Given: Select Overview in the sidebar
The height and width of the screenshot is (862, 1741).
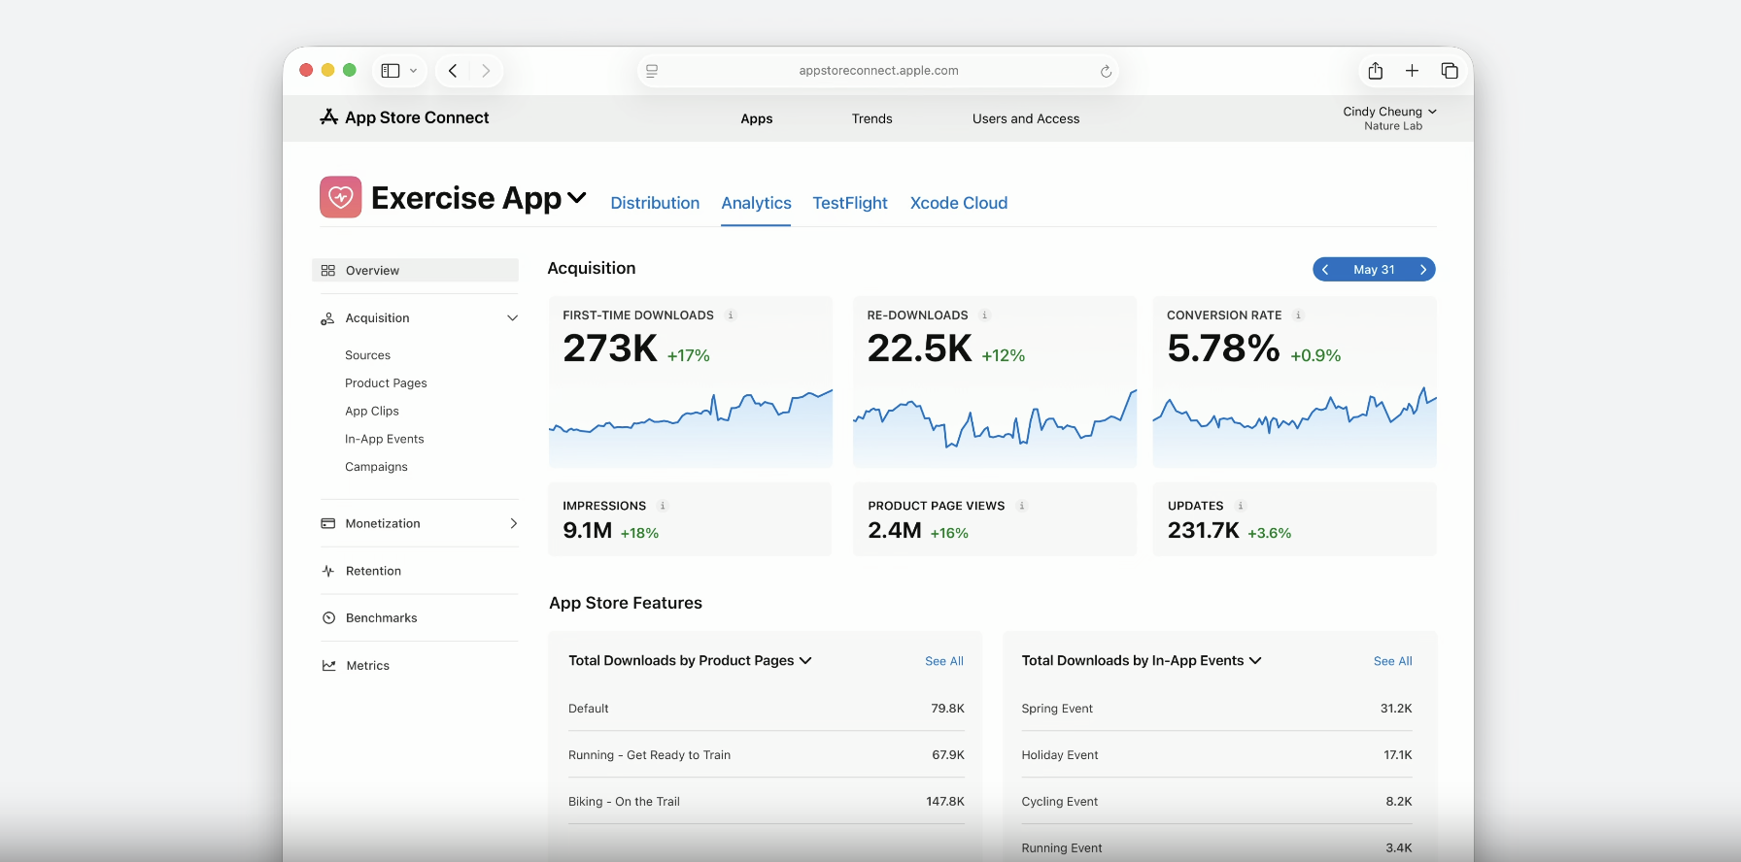Looking at the screenshot, I should tap(416, 270).
